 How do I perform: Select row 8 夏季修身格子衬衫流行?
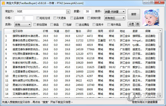(81, 67)
